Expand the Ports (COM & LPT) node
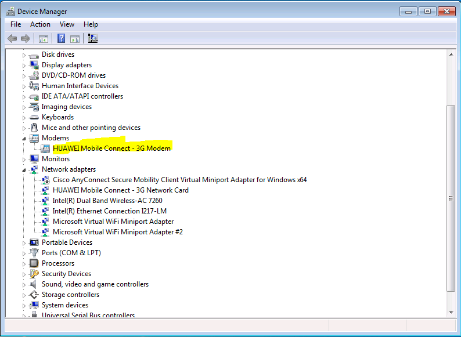 [x=24, y=253]
